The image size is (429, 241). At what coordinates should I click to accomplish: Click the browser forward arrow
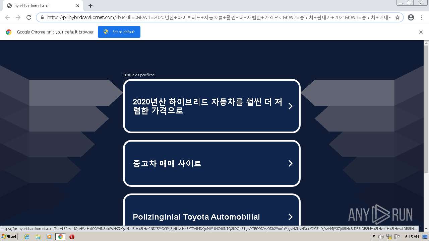click(x=18, y=17)
